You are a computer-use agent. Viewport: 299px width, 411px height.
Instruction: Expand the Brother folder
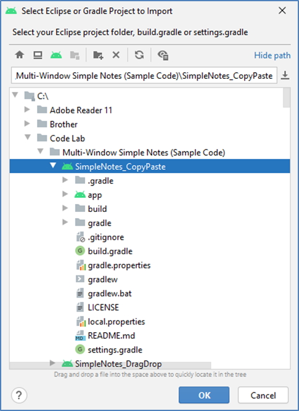(27, 123)
